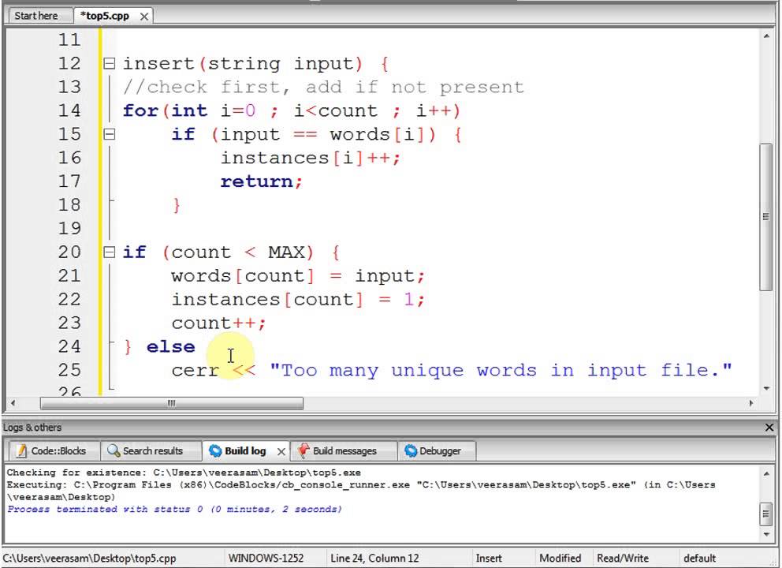Collapse the fold marker on line 20
This screenshot has height=568, width=782.
pos(110,252)
